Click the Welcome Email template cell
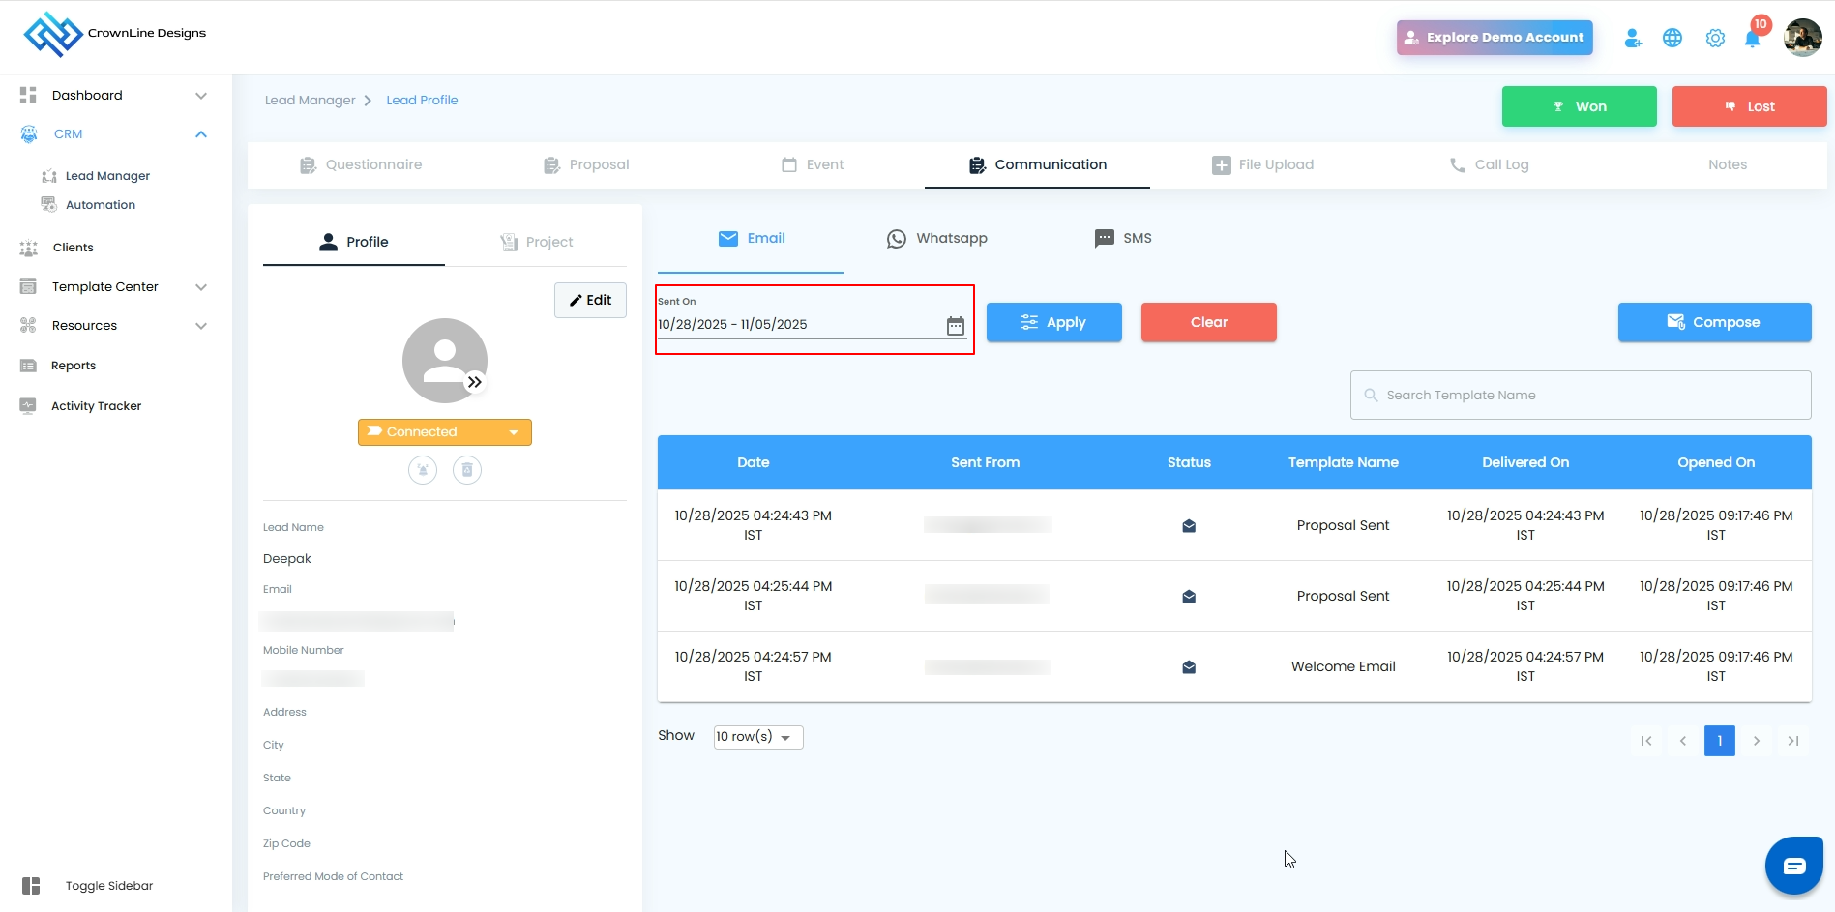The height and width of the screenshot is (912, 1835). pos(1344,666)
